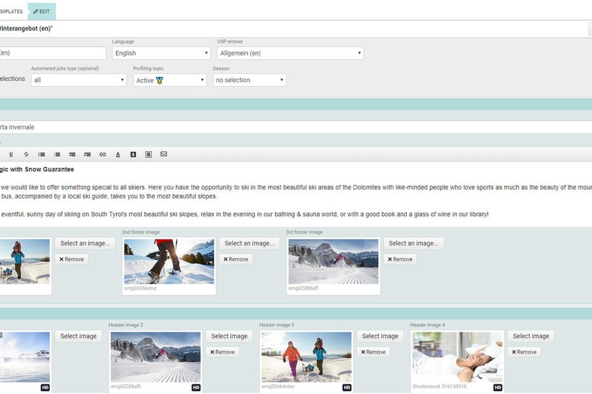Go to the Templates tab

11,11
